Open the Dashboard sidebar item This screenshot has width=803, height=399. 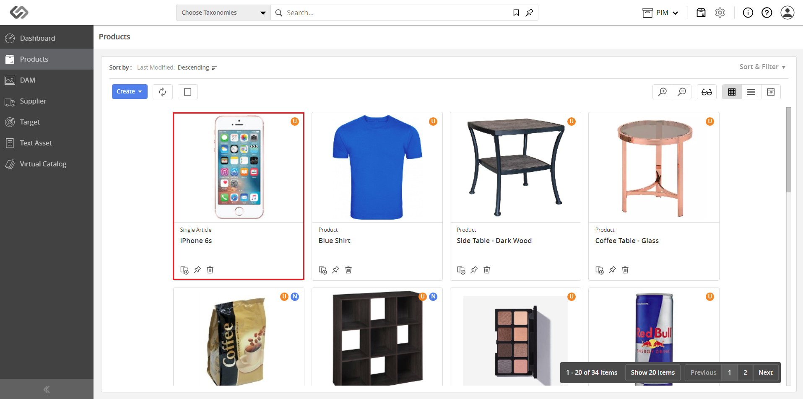(47, 38)
